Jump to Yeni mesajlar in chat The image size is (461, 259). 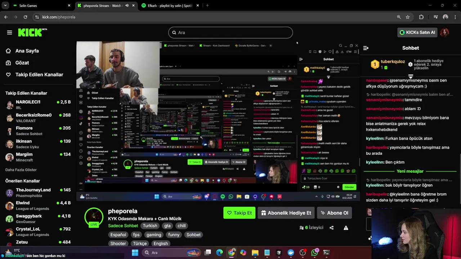point(410,171)
